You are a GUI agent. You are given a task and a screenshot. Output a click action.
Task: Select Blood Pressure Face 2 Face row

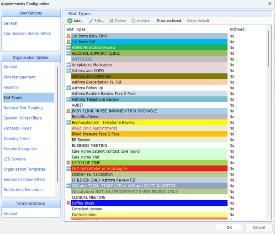(x=149, y=134)
